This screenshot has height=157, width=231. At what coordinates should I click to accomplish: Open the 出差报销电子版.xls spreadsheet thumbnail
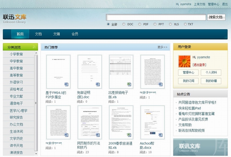point(121,71)
